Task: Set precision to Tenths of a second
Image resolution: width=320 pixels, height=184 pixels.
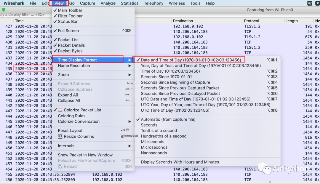Action: (207, 131)
